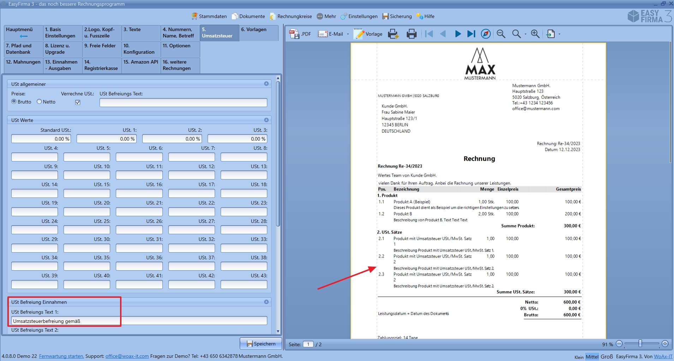Open the 6. Vorlagen tab

coord(259,33)
